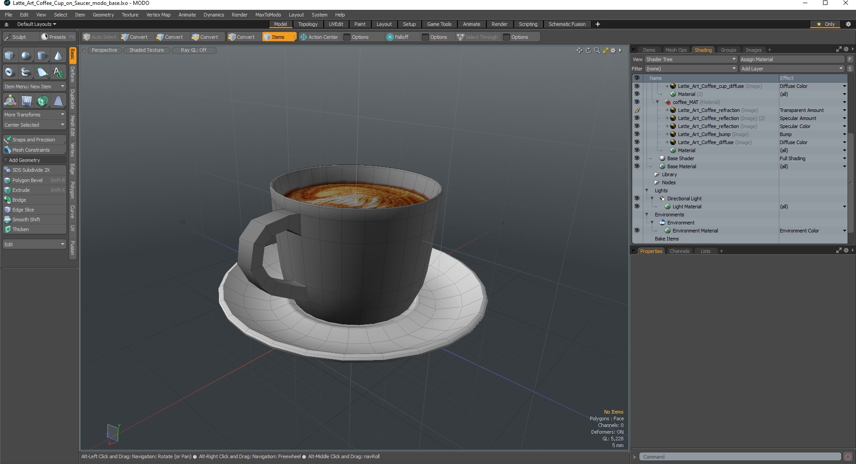Image resolution: width=856 pixels, height=464 pixels.
Task: Collapse the Lights group
Action: click(x=647, y=191)
